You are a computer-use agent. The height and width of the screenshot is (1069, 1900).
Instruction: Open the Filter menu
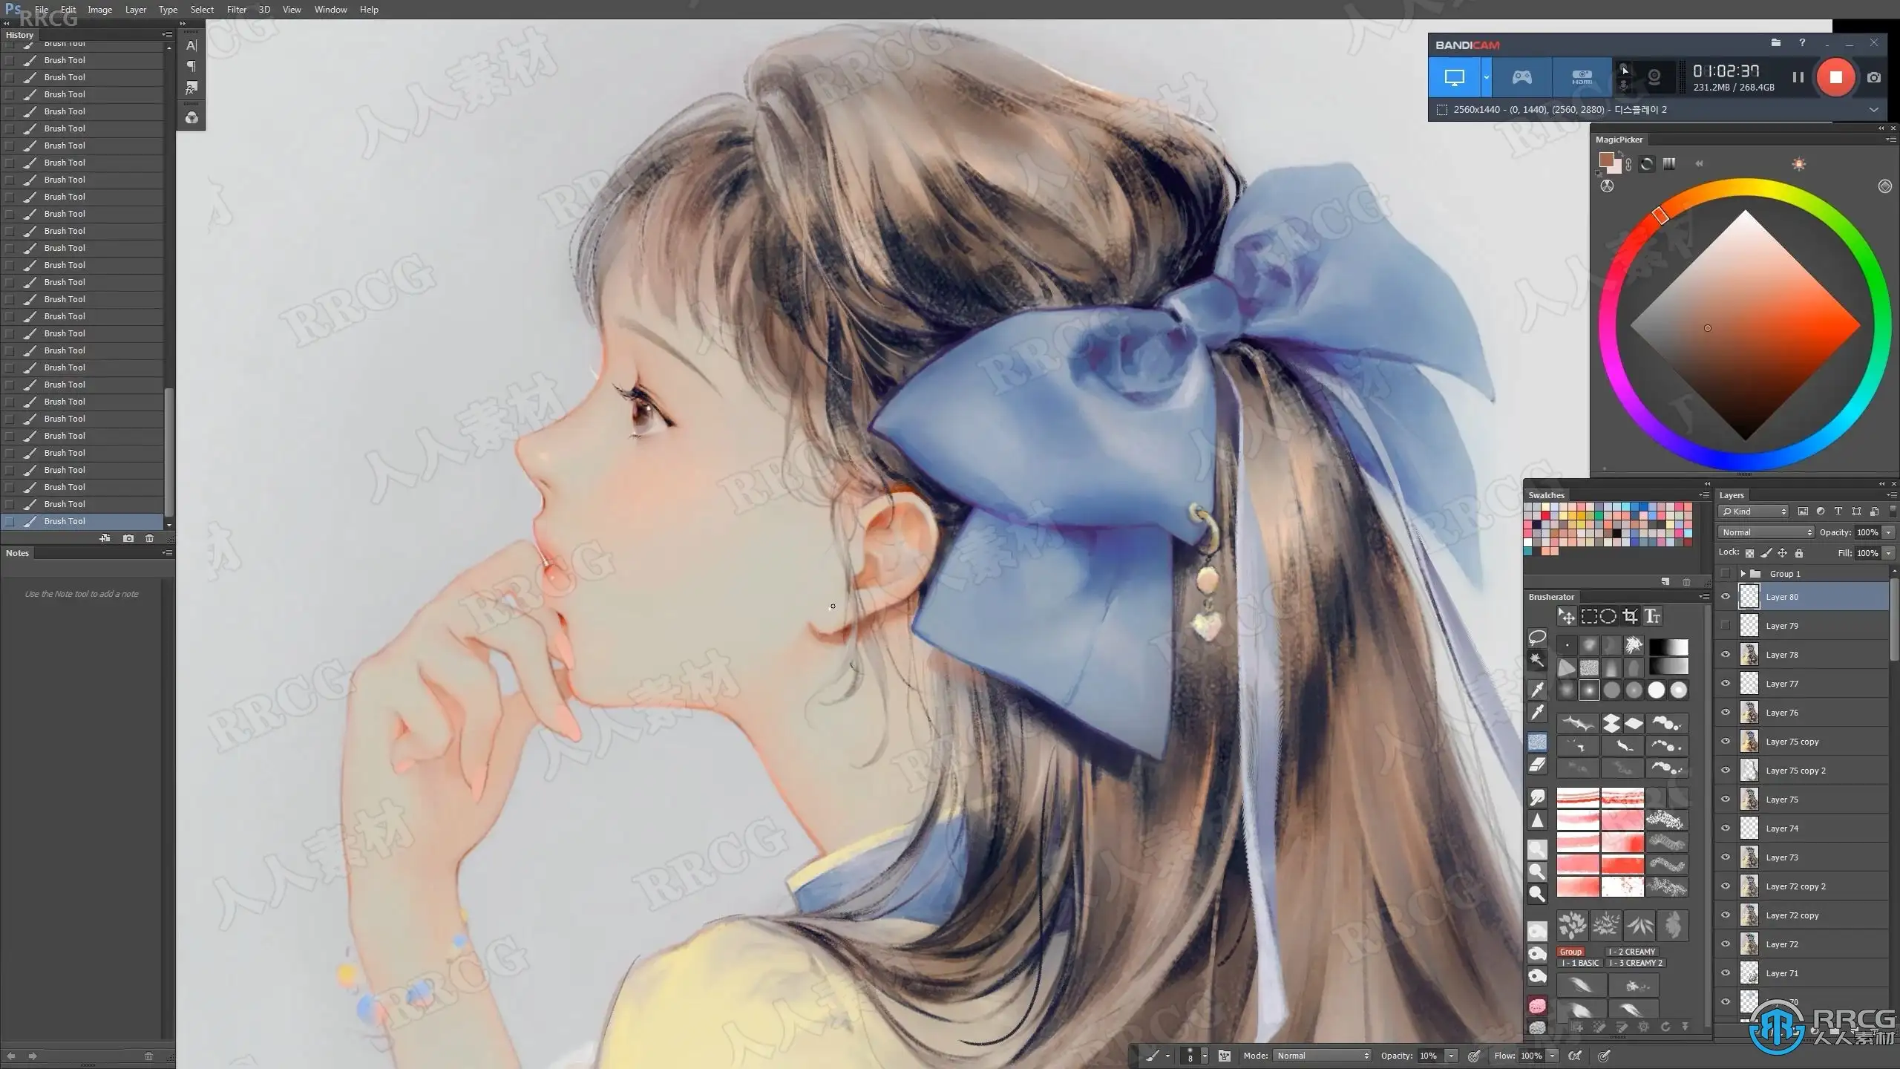click(237, 10)
